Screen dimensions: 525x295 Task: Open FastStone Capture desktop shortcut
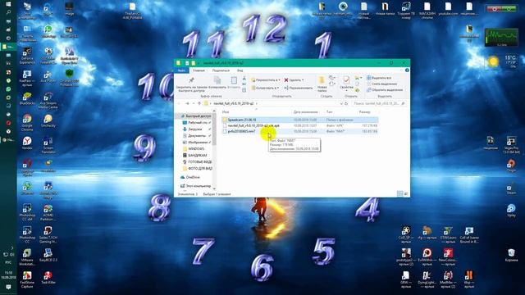27,279
